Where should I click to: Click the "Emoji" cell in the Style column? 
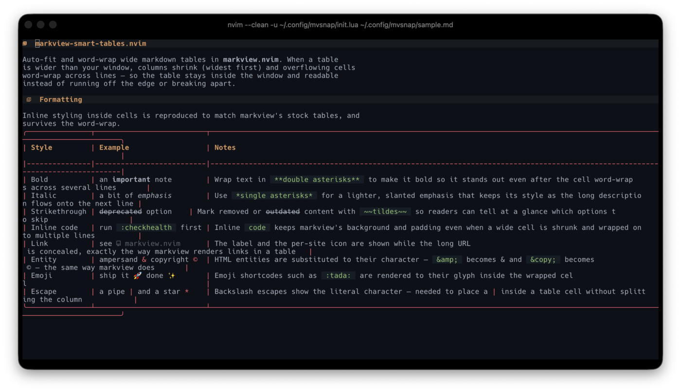[41, 276]
